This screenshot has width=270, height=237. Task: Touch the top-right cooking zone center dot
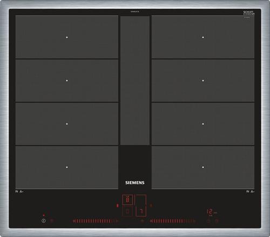click(x=203, y=37)
